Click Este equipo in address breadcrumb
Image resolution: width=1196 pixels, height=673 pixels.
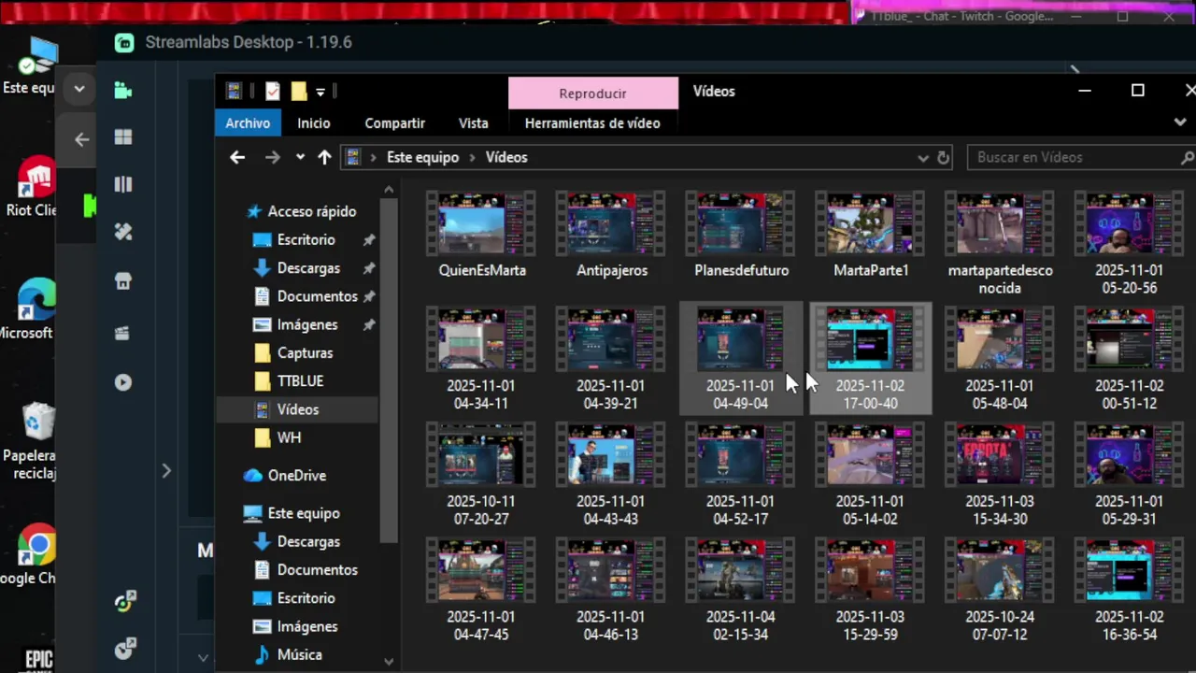422,157
